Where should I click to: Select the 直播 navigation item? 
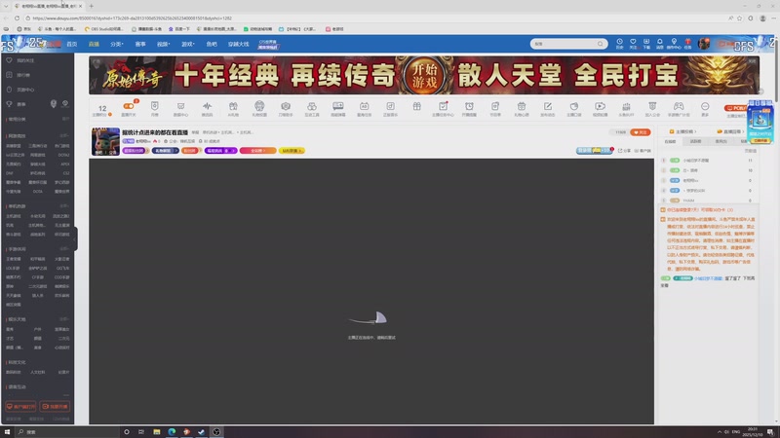coord(94,44)
